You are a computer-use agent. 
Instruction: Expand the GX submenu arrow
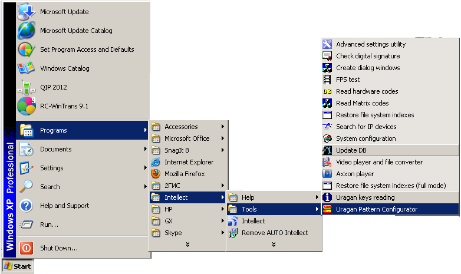[223, 221]
